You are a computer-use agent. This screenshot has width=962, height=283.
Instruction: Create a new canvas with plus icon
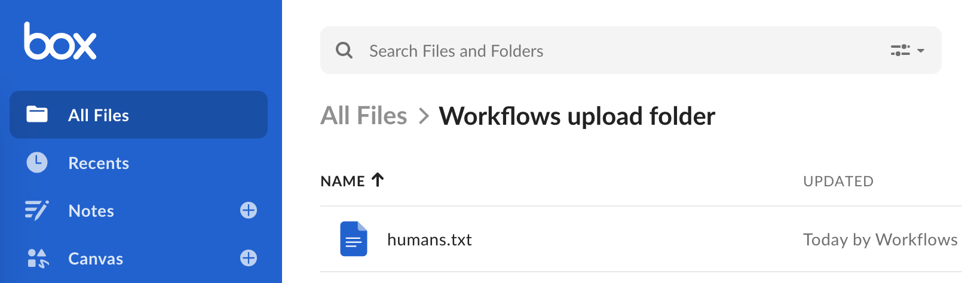point(249,258)
